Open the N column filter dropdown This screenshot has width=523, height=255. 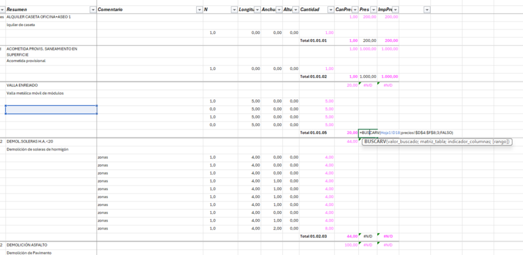tap(234, 10)
